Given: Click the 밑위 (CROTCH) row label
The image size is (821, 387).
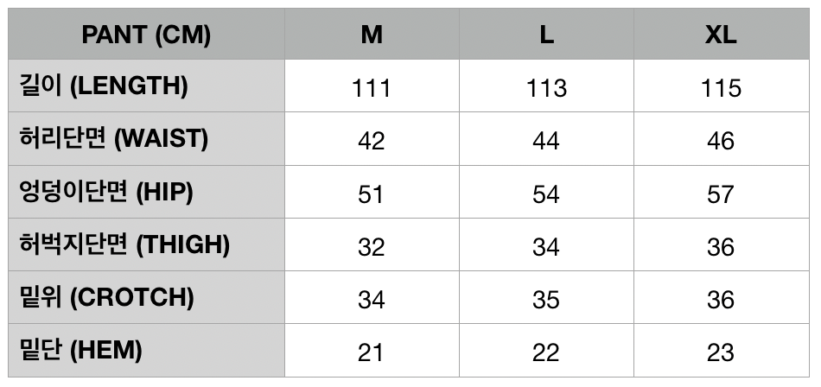Looking at the screenshot, I should [x=105, y=298].
